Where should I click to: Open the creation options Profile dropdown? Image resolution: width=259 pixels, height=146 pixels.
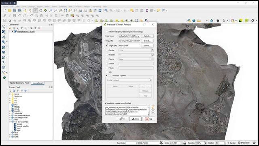coord(132,80)
